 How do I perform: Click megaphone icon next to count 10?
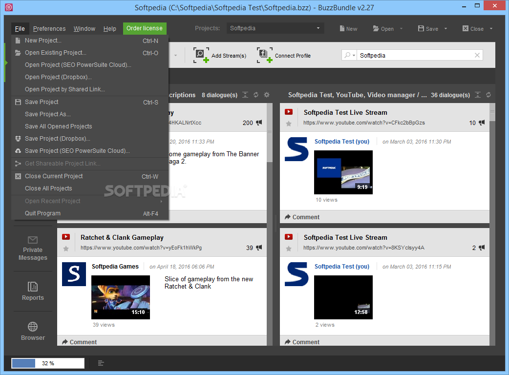tap(482, 123)
